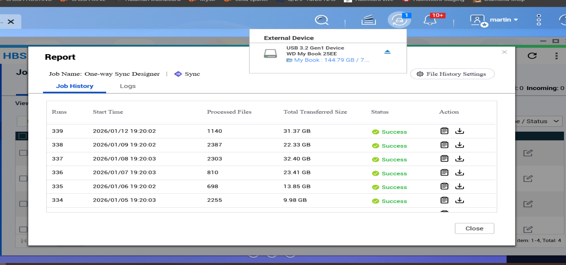The image size is (566, 265).
Task: Eject the WD My Book device
Action: pyautogui.click(x=387, y=52)
